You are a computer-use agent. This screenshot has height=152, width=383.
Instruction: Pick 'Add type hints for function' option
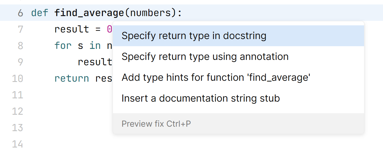216,77
